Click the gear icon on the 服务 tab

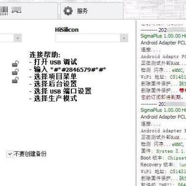(x=68, y=11)
